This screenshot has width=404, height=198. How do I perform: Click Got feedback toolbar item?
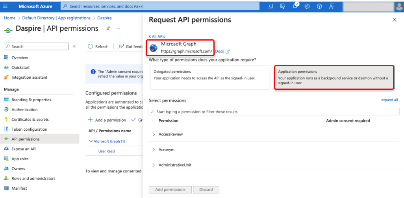click(131, 46)
